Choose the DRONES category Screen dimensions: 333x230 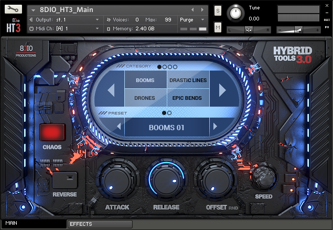[145, 98]
